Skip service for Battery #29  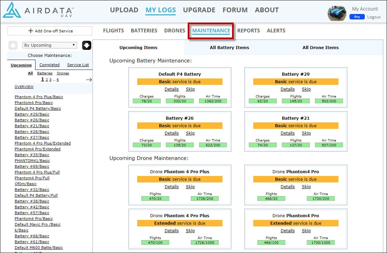pyautogui.click(x=306, y=89)
